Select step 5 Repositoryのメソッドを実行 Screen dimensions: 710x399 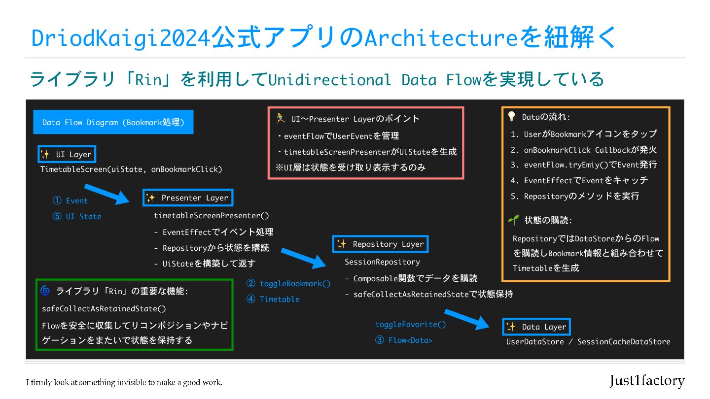coord(575,196)
